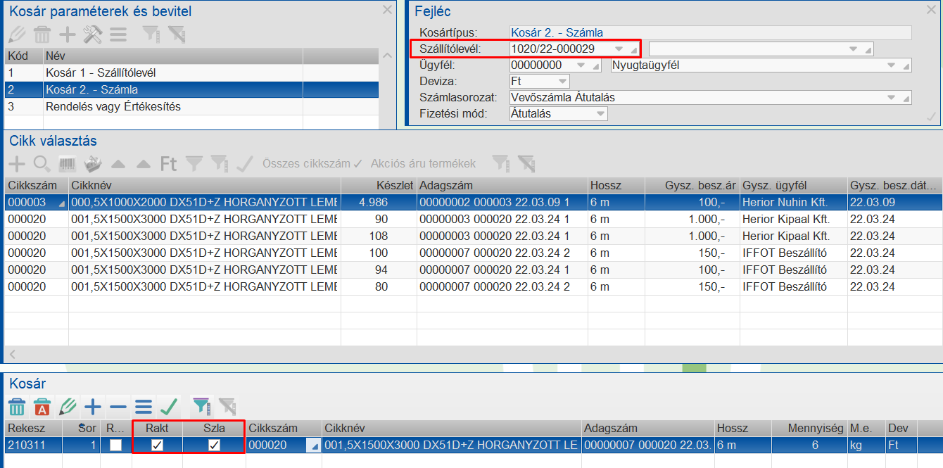943x468 pixels.
Task: Toggle the unchecked R... checkbox in basket row
Action: tap(115, 445)
